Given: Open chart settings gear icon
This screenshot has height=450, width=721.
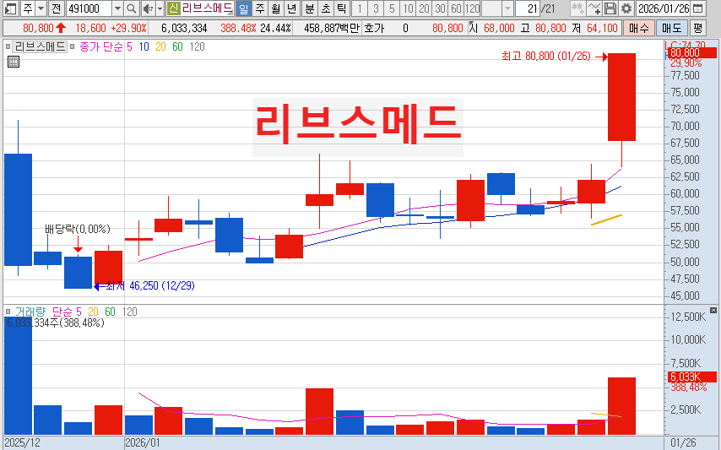Looking at the screenshot, I should pyautogui.click(x=626, y=8).
